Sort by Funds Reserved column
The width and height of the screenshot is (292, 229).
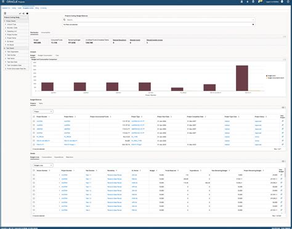point(178,171)
